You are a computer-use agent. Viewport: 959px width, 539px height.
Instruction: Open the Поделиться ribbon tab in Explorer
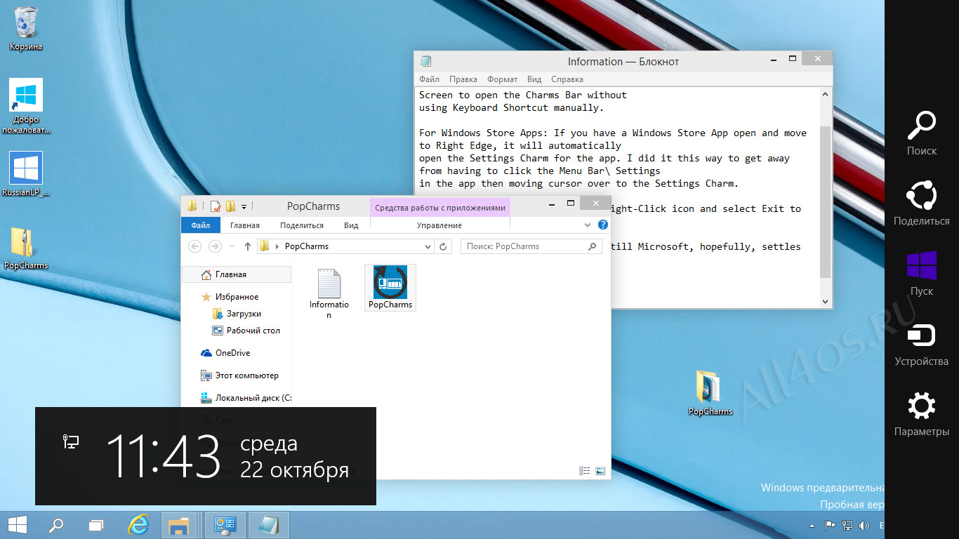pos(302,225)
